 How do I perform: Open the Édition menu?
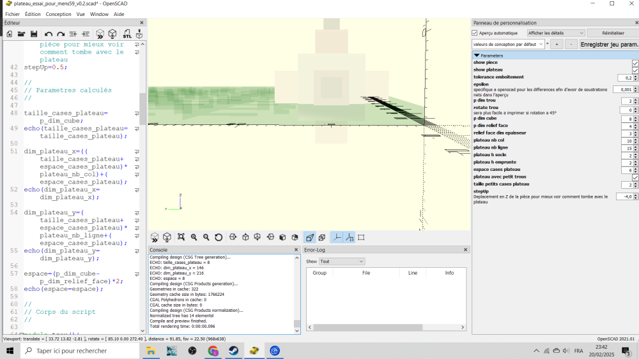pos(33,14)
